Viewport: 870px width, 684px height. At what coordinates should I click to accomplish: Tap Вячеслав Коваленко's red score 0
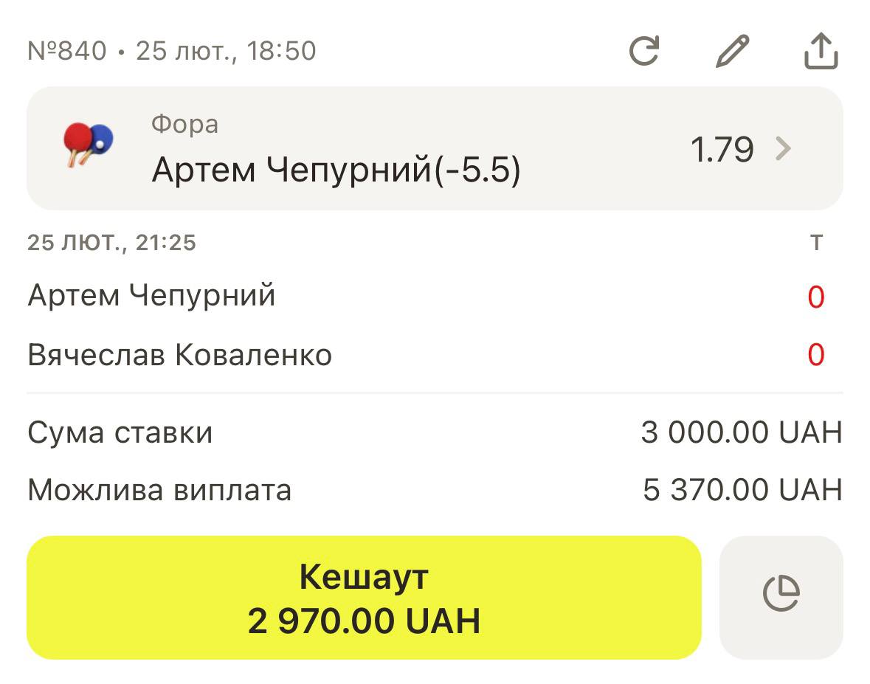pyautogui.click(x=815, y=356)
